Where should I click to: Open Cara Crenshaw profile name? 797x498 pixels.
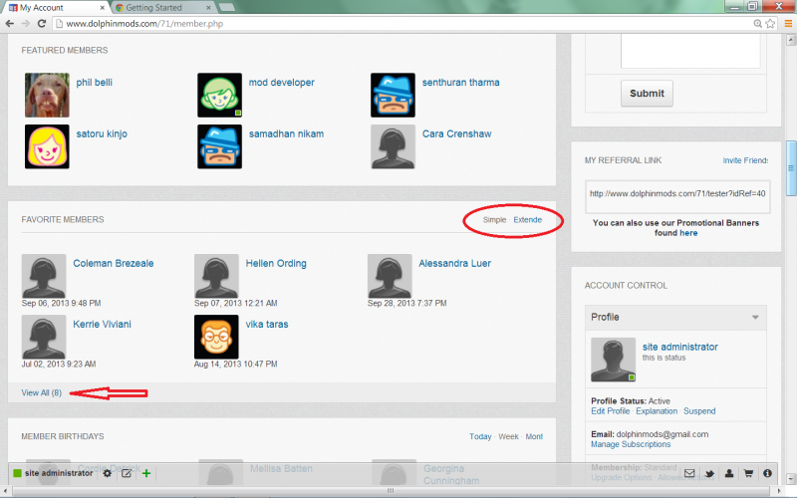tap(456, 133)
